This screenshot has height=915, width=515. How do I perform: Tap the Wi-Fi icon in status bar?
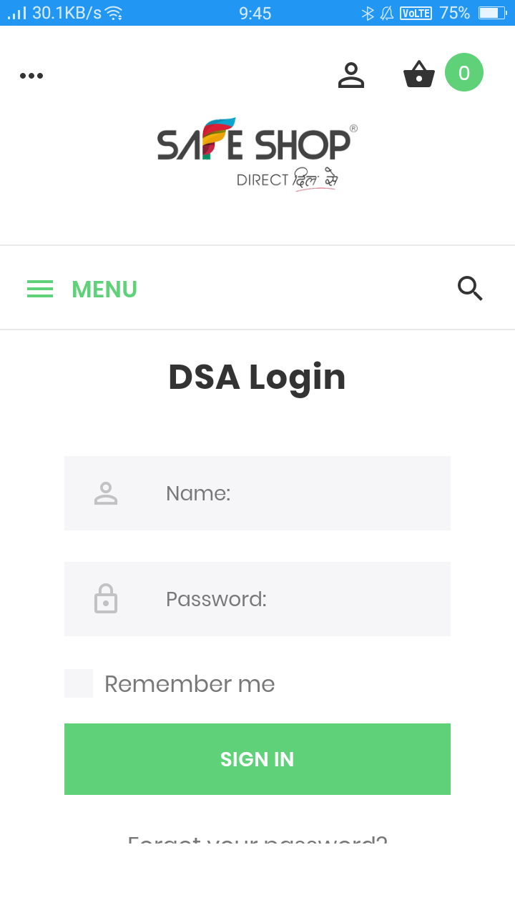[x=113, y=13]
